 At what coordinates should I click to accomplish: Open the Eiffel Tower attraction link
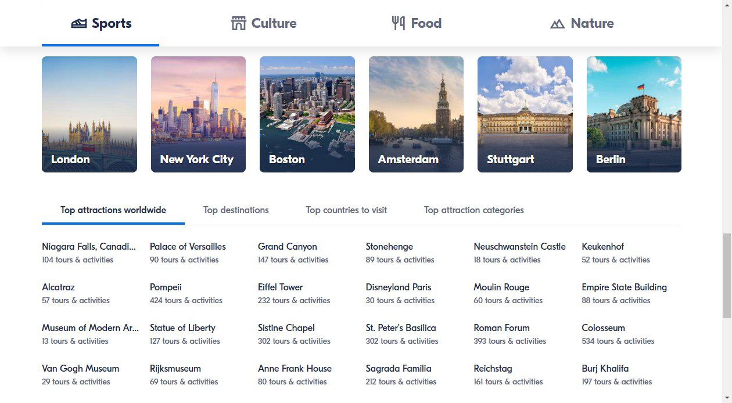pyautogui.click(x=280, y=287)
